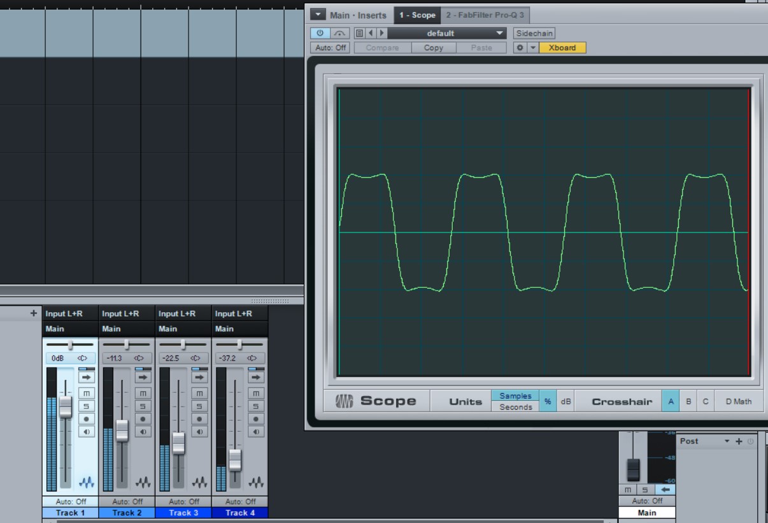
Task: Add a Post insert with the plus icon
Action: pos(739,441)
